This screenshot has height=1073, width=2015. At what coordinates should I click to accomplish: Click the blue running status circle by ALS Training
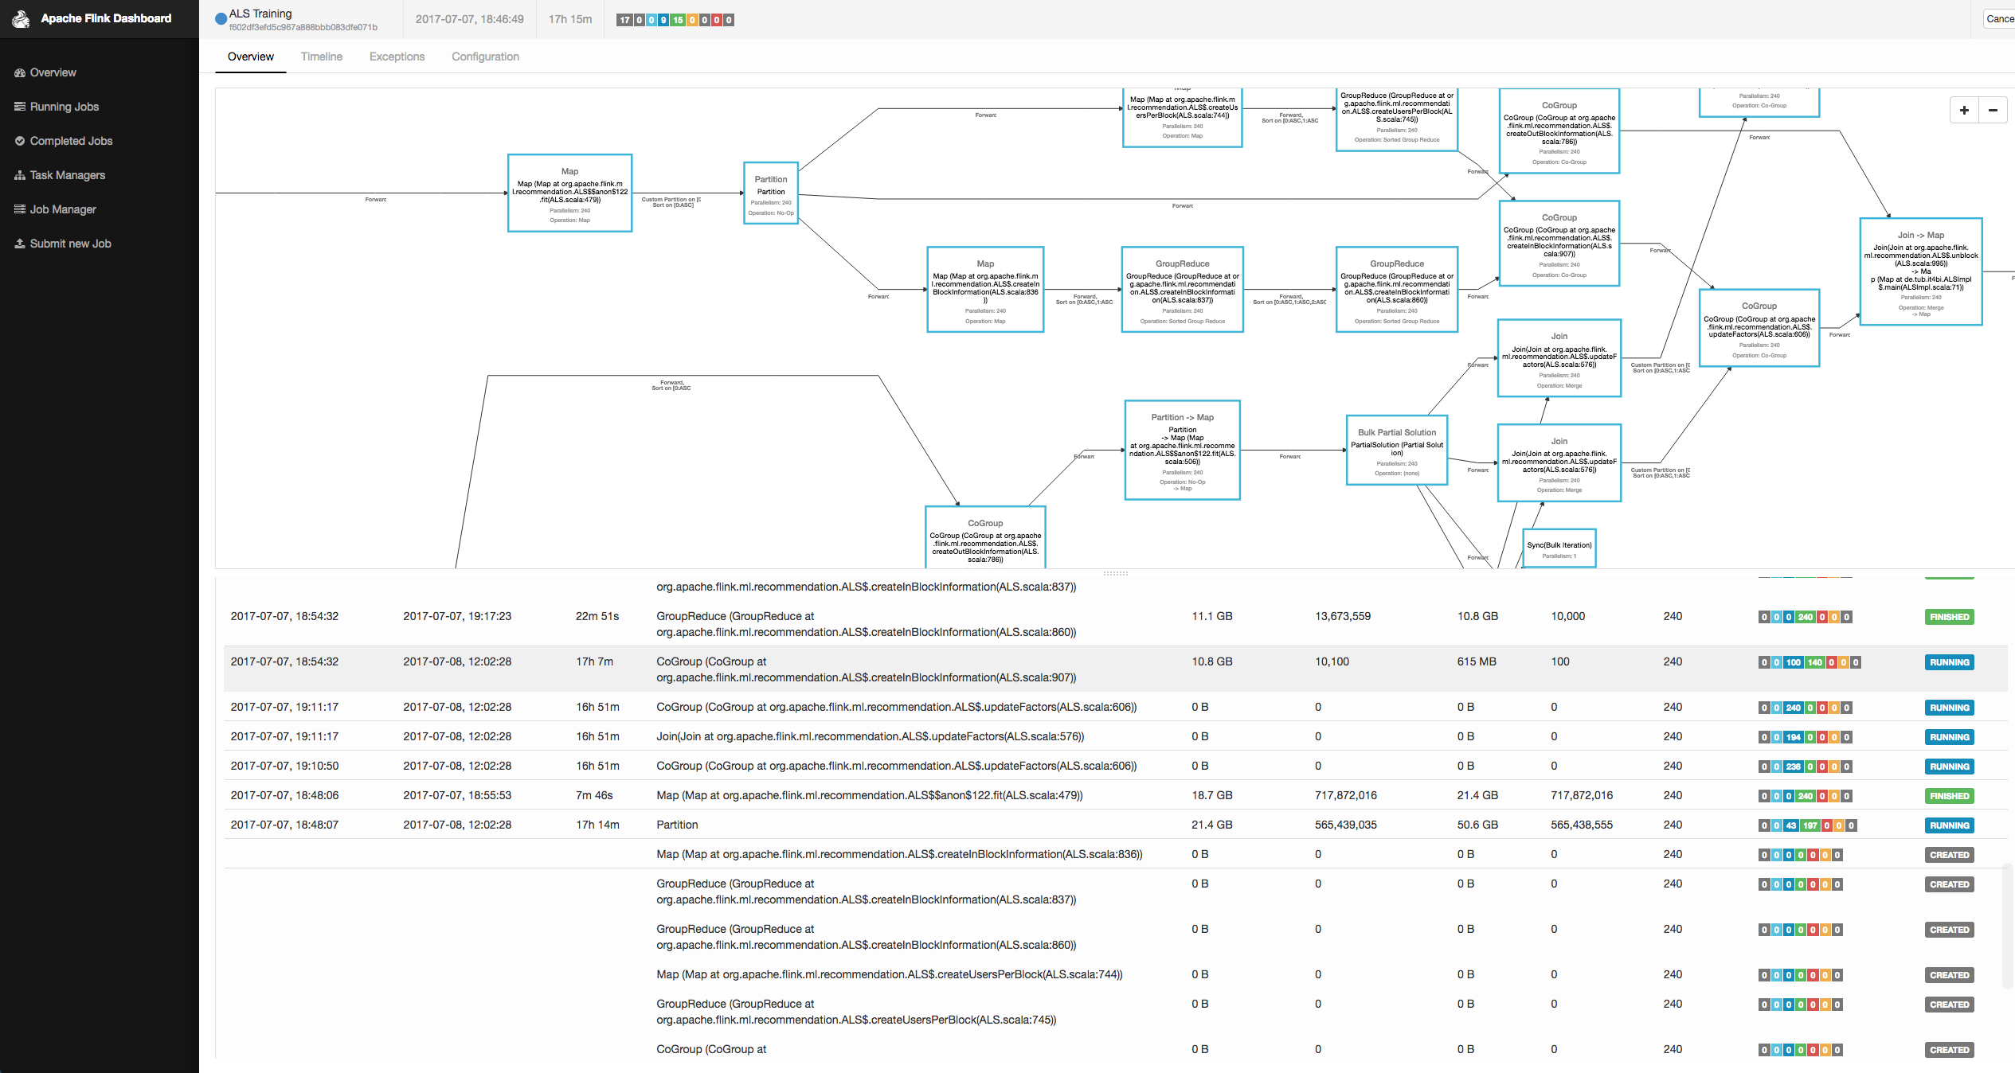(221, 19)
